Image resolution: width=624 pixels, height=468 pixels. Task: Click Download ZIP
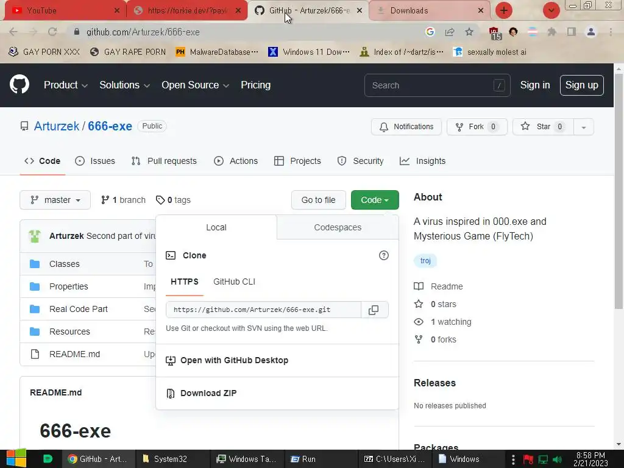click(208, 393)
